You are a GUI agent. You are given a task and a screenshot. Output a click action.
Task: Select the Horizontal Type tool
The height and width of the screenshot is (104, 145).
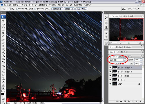(3, 69)
